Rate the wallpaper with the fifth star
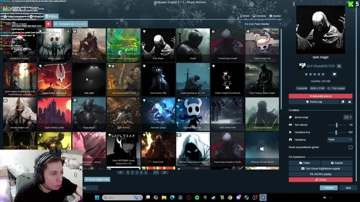 pos(323,74)
